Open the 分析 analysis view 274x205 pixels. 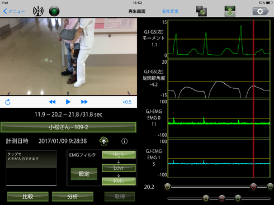[73, 197]
